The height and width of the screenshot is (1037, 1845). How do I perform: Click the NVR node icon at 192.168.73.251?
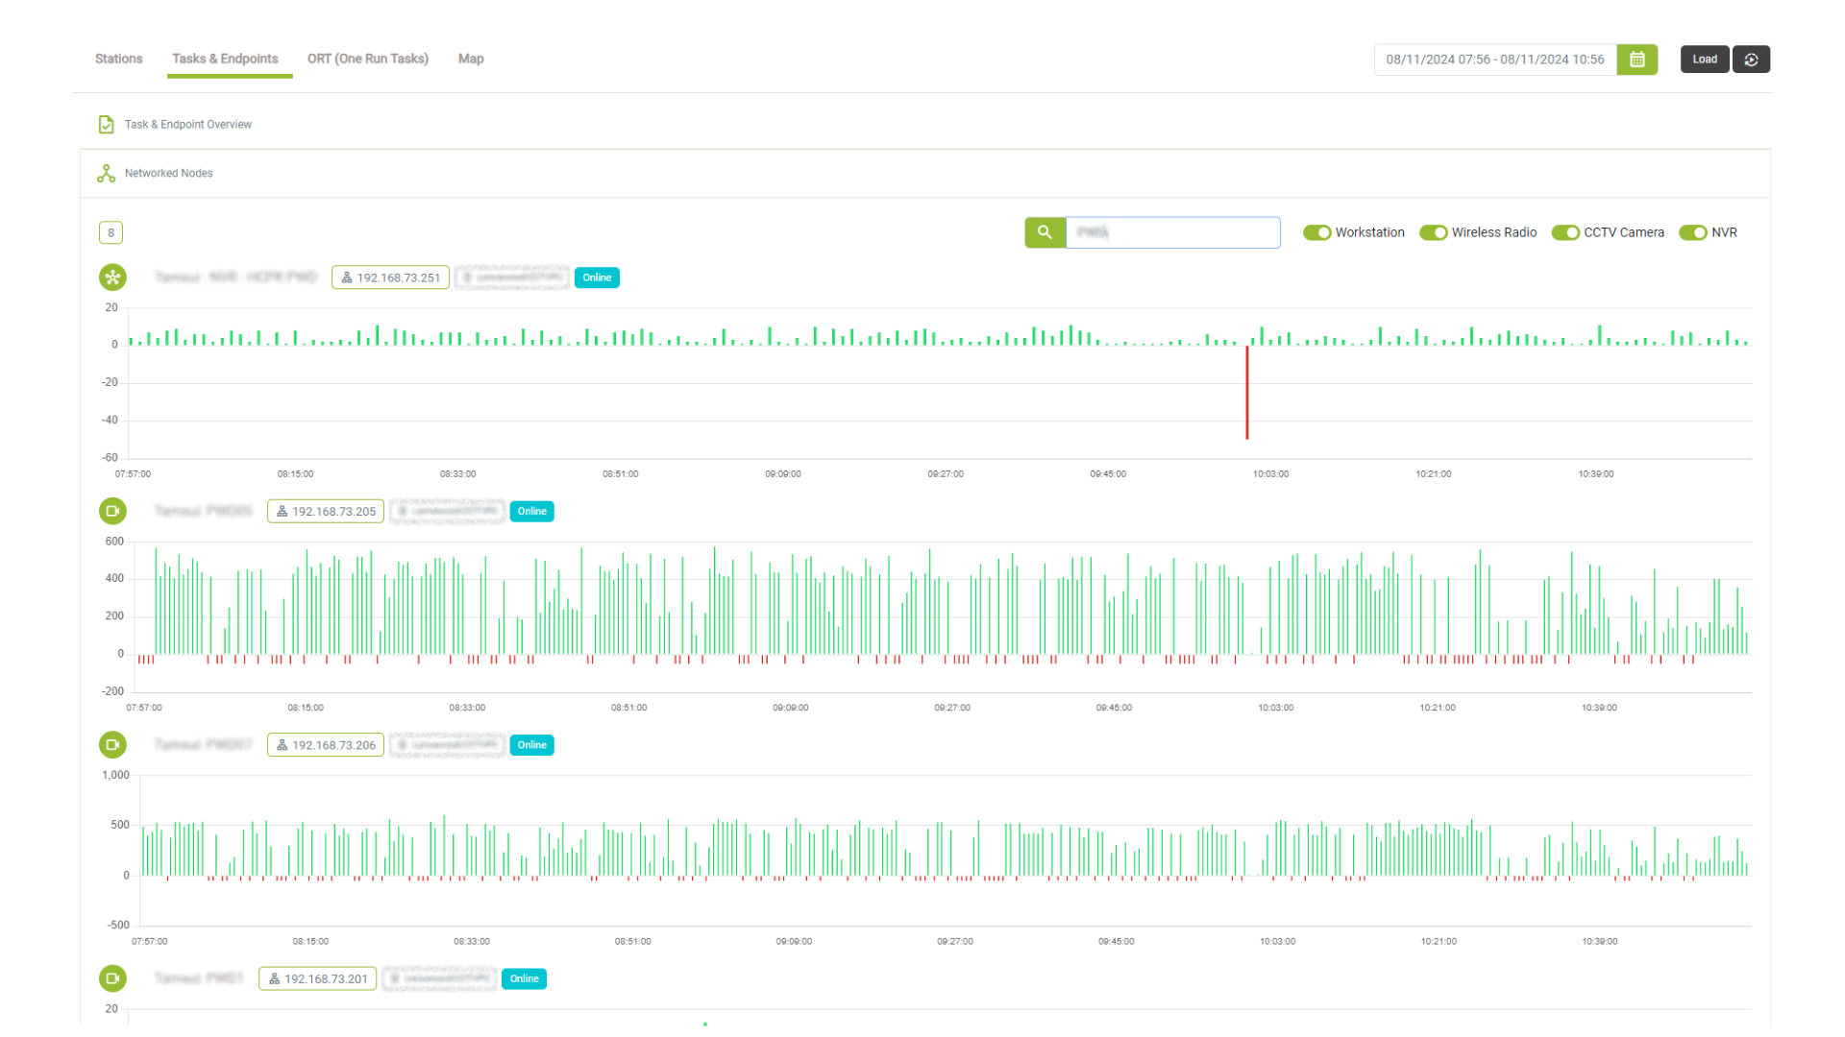tap(112, 277)
